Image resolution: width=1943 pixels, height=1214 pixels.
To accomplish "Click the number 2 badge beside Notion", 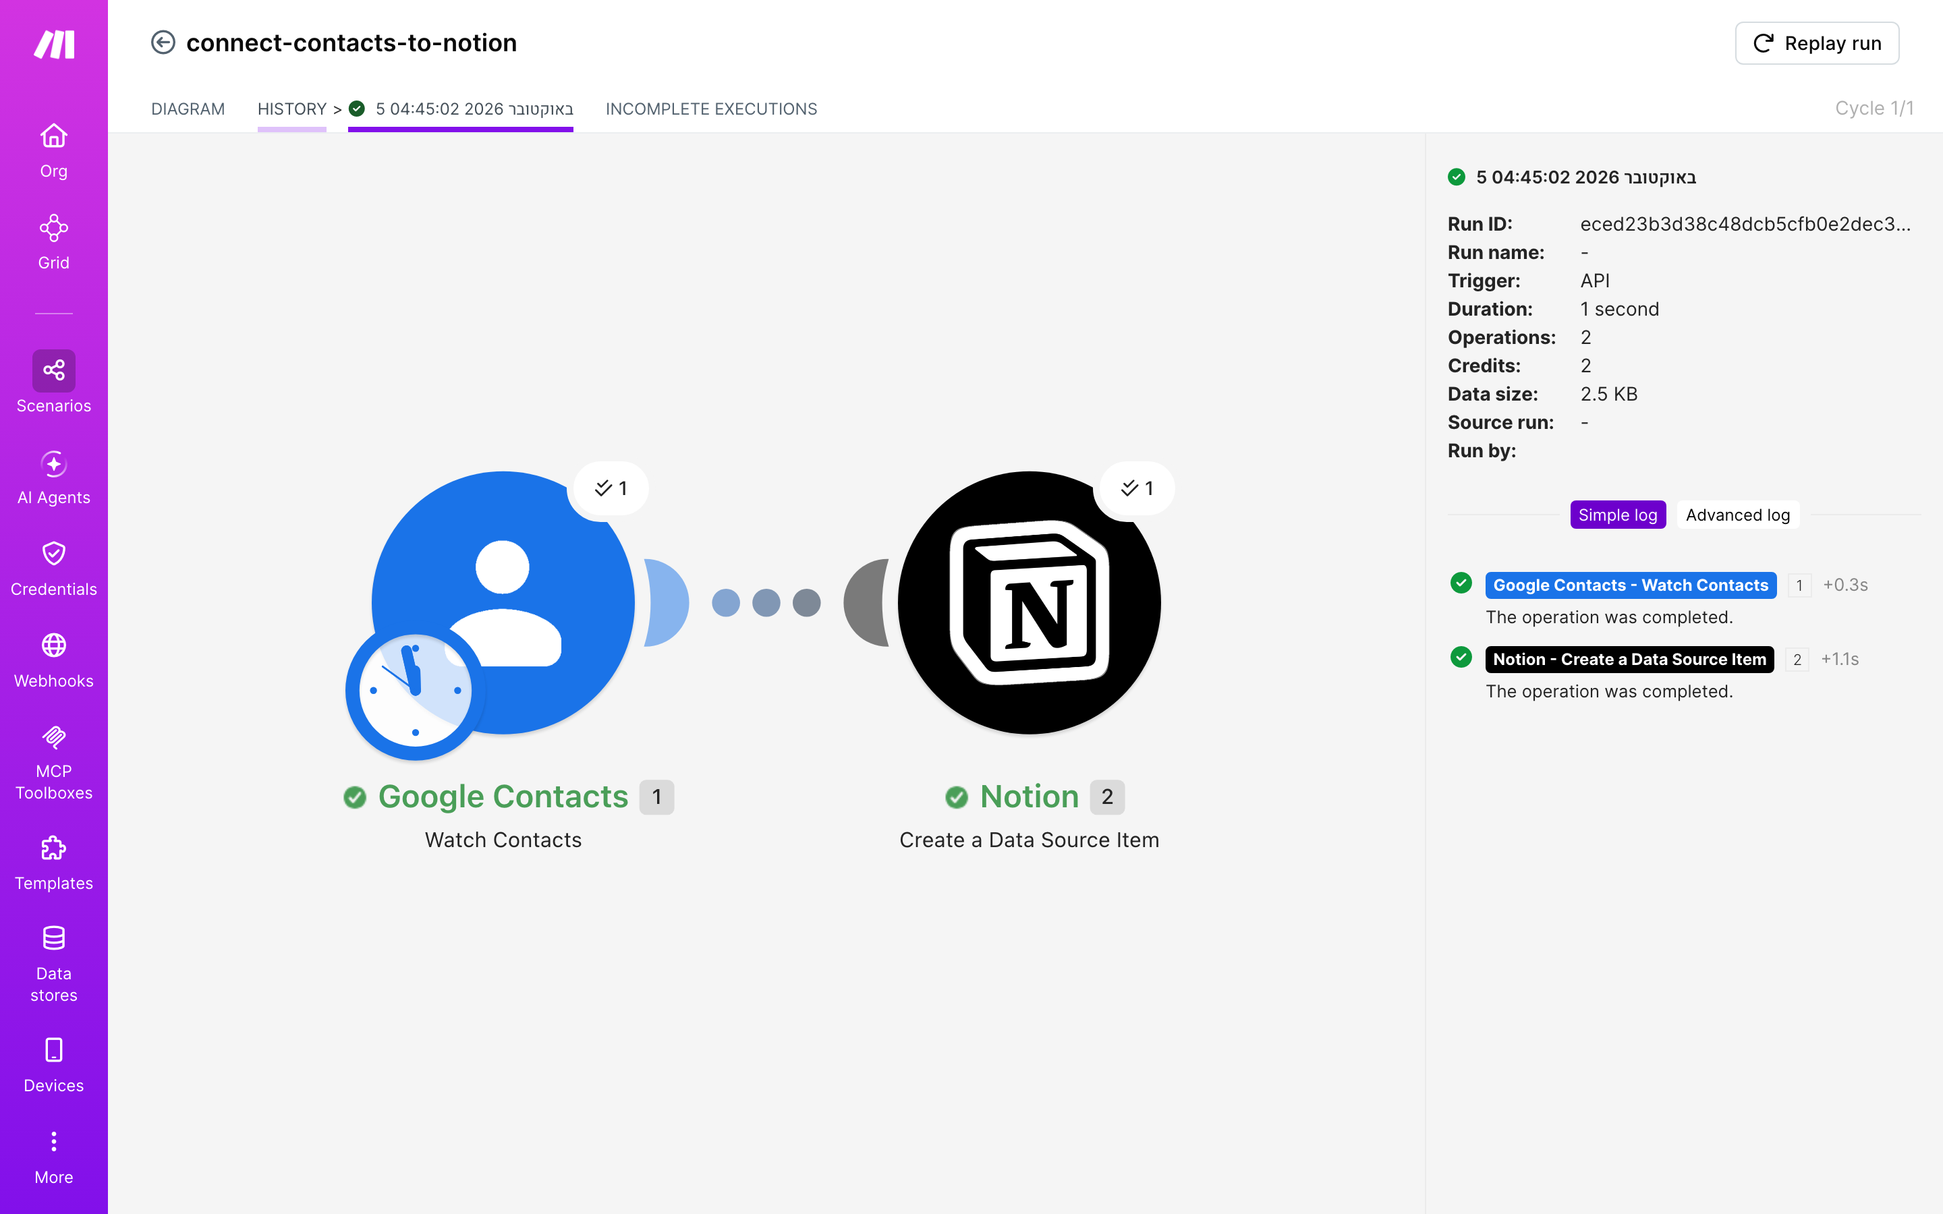I will point(1107,797).
